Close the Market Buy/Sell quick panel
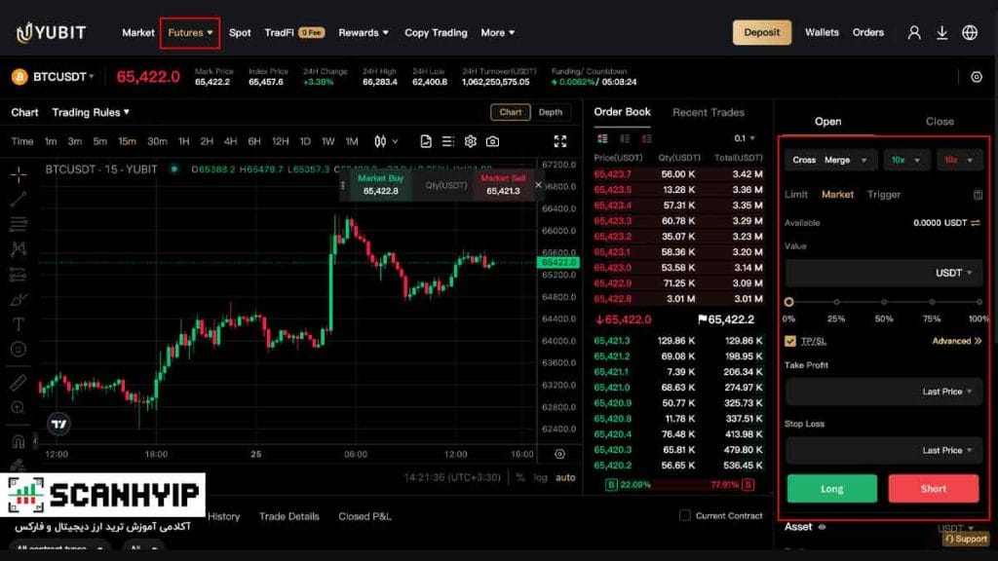 click(x=538, y=185)
